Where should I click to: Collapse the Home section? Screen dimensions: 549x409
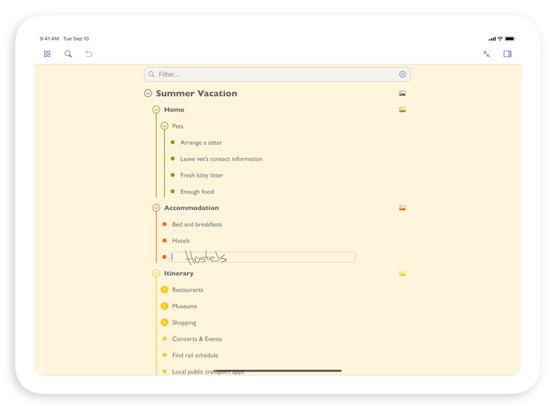pyautogui.click(x=156, y=110)
